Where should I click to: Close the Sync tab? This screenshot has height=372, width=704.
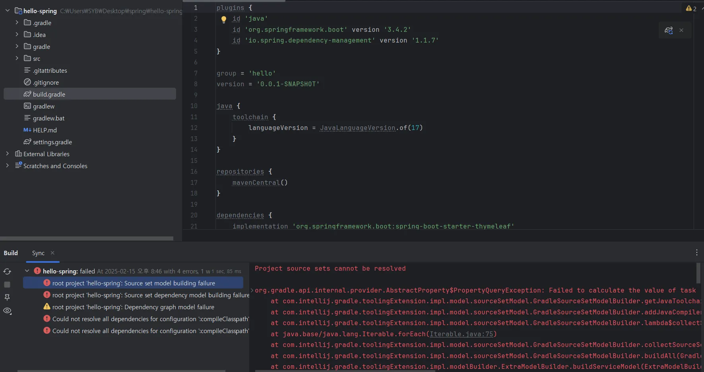coord(52,253)
